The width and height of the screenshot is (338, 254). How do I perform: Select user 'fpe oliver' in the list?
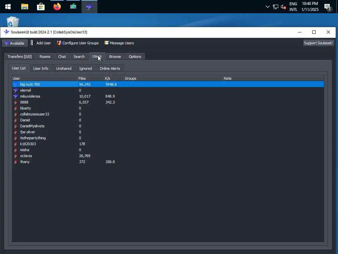pos(168,132)
